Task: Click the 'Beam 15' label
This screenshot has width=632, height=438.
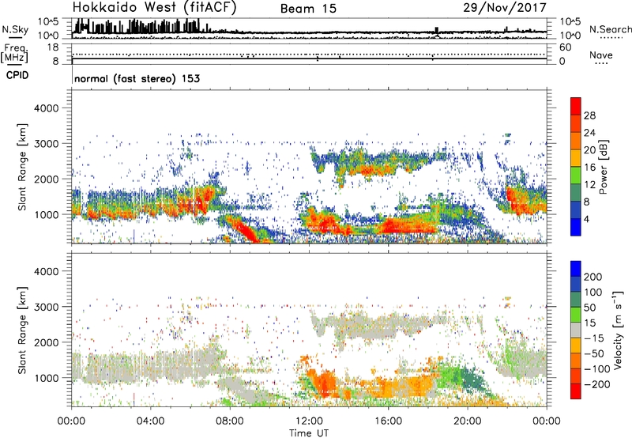Action: tap(308, 9)
